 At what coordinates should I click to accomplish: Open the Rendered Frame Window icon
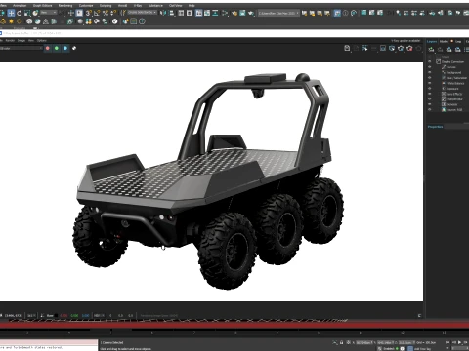(x=242, y=13)
